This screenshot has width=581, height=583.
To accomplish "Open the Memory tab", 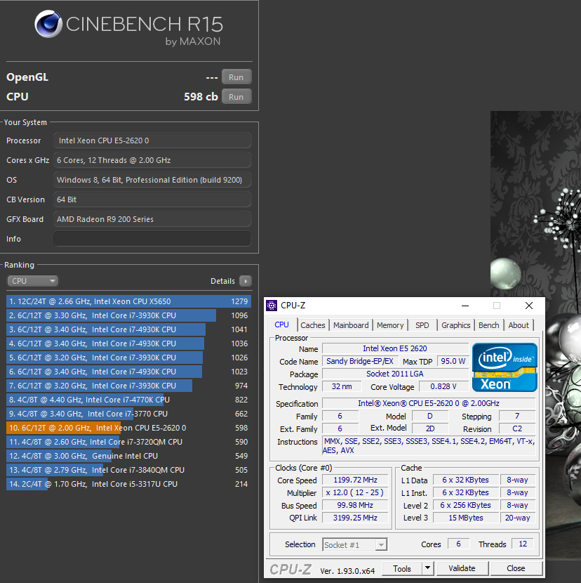I will pyautogui.click(x=390, y=325).
